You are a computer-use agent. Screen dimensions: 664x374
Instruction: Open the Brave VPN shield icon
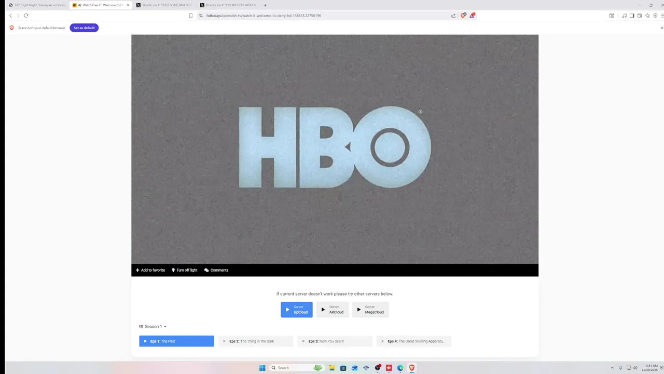point(655,16)
